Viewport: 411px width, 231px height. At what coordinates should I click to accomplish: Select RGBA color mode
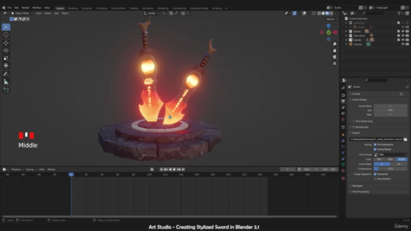point(401,159)
